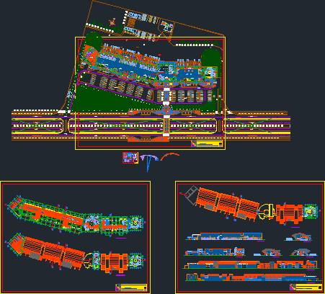Select the title block of the floor plan sheet

[131, 288]
